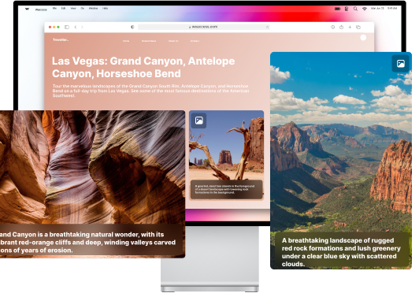
Task: Click the image icon on the Zion landscape card
Action: pos(400,64)
